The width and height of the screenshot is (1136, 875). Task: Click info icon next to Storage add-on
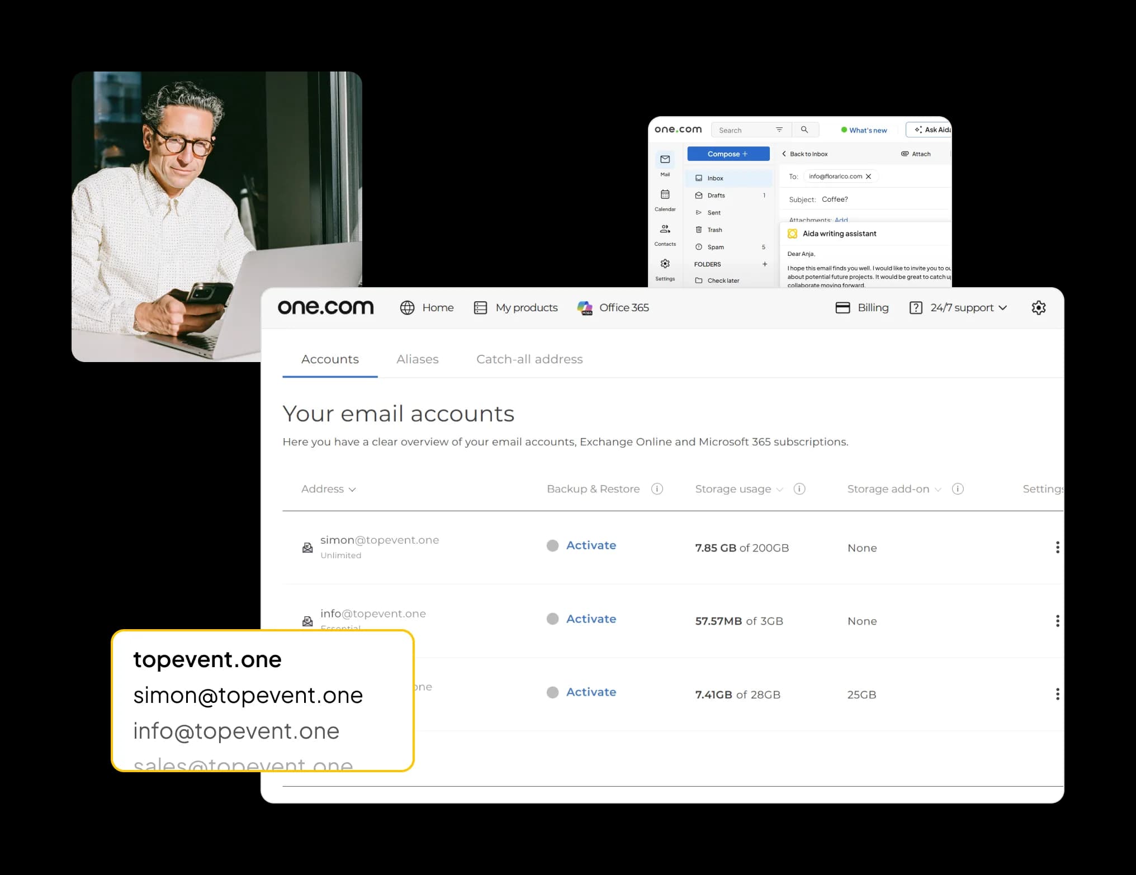[x=958, y=489]
